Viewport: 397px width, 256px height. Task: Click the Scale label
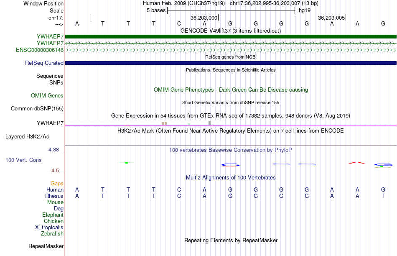[56, 10]
